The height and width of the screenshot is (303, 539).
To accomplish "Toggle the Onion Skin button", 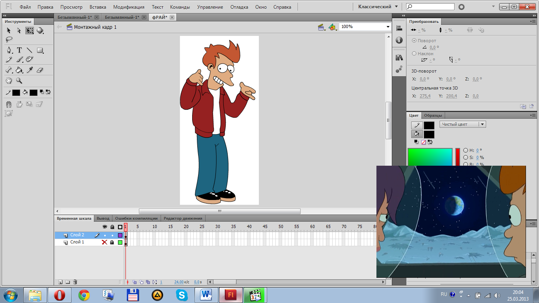I will coord(135,282).
